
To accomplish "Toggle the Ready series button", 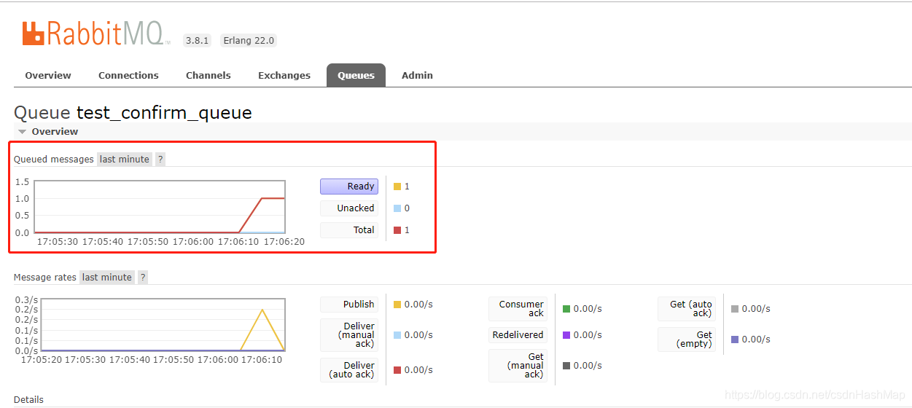I will [349, 187].
